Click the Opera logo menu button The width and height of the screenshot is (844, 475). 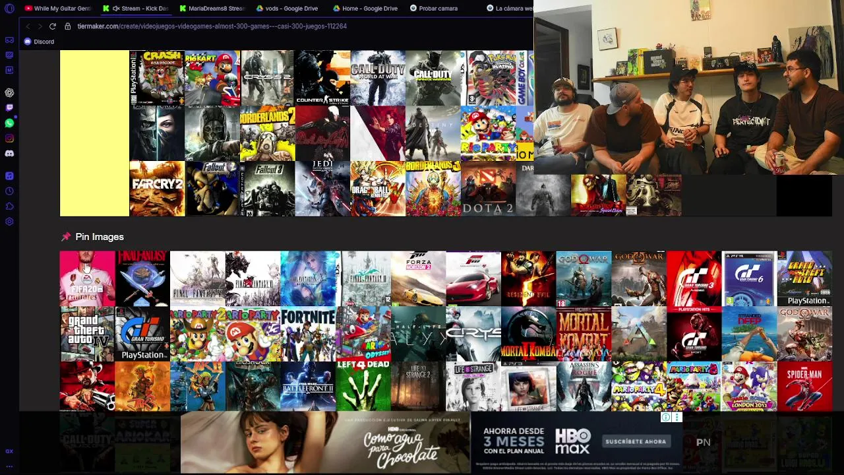coord(9,9)
